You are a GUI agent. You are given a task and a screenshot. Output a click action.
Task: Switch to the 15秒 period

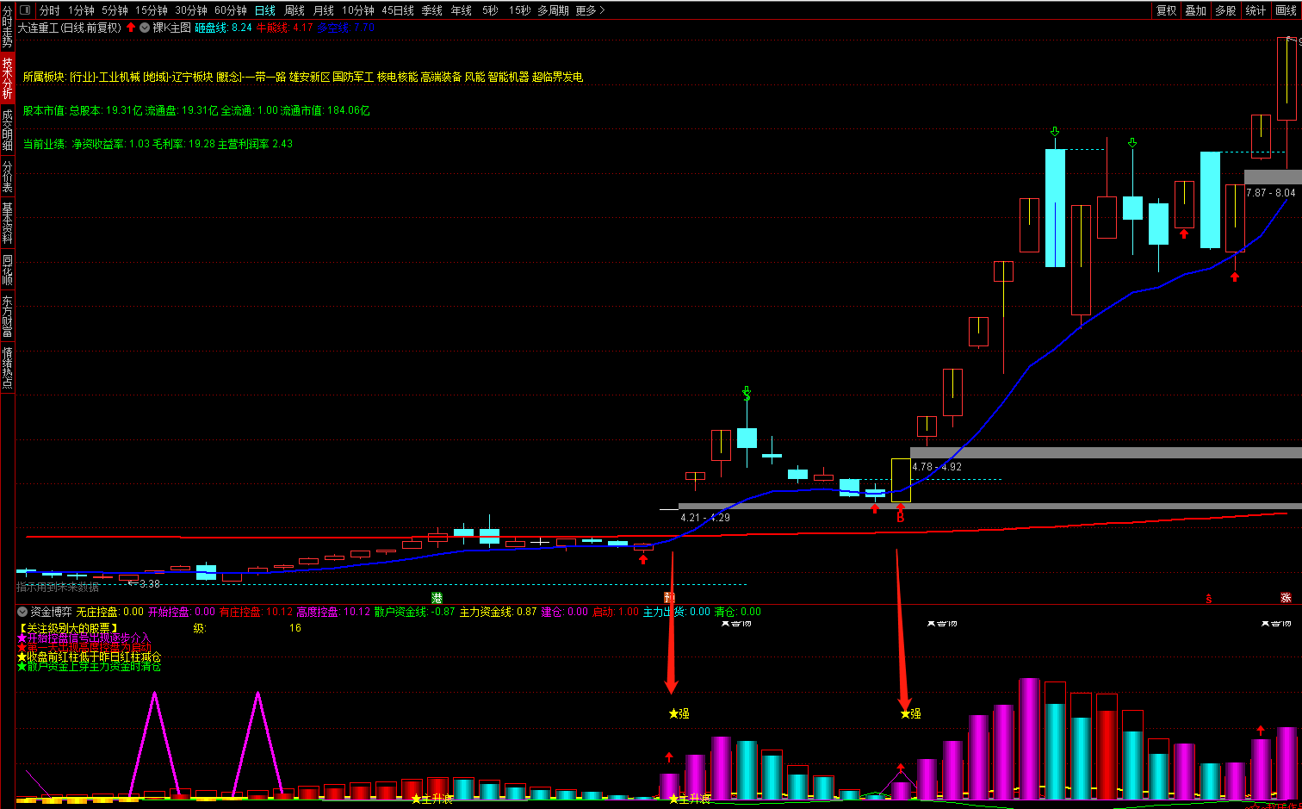pos(519,10)
